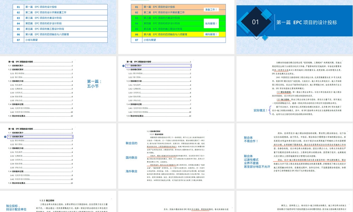Click the boxed '1.2 投标模式简析' outline entry
This screenshot has height=212, width=353.
click(40, 137)
